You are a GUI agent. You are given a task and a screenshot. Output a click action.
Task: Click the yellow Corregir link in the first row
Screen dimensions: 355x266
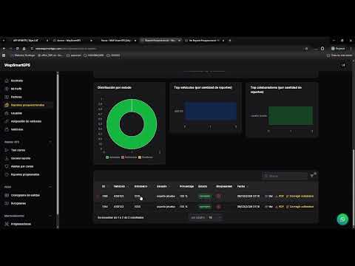pyautogui.click(x=300, y=196)
